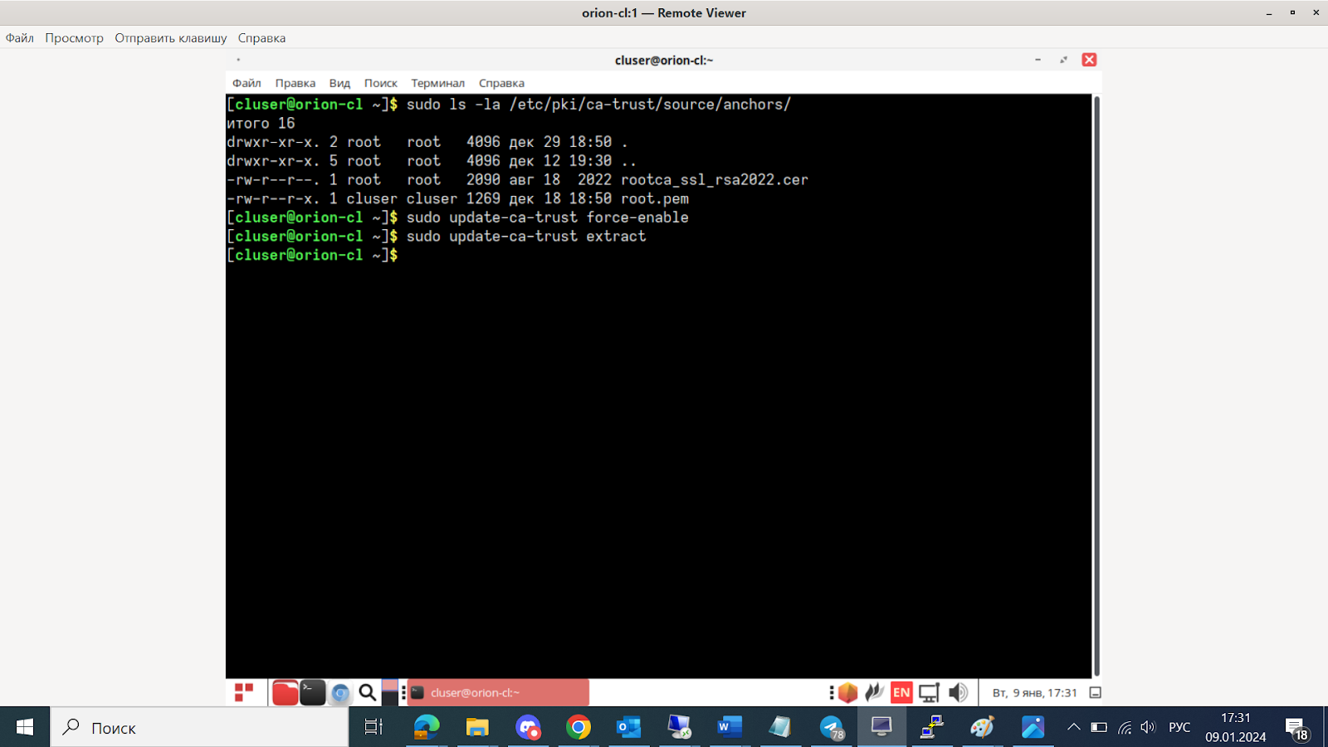Launch terminal from the remote panel
Image resolution: width=1328 pixels, height=747 pixels.
coord(312,692)
